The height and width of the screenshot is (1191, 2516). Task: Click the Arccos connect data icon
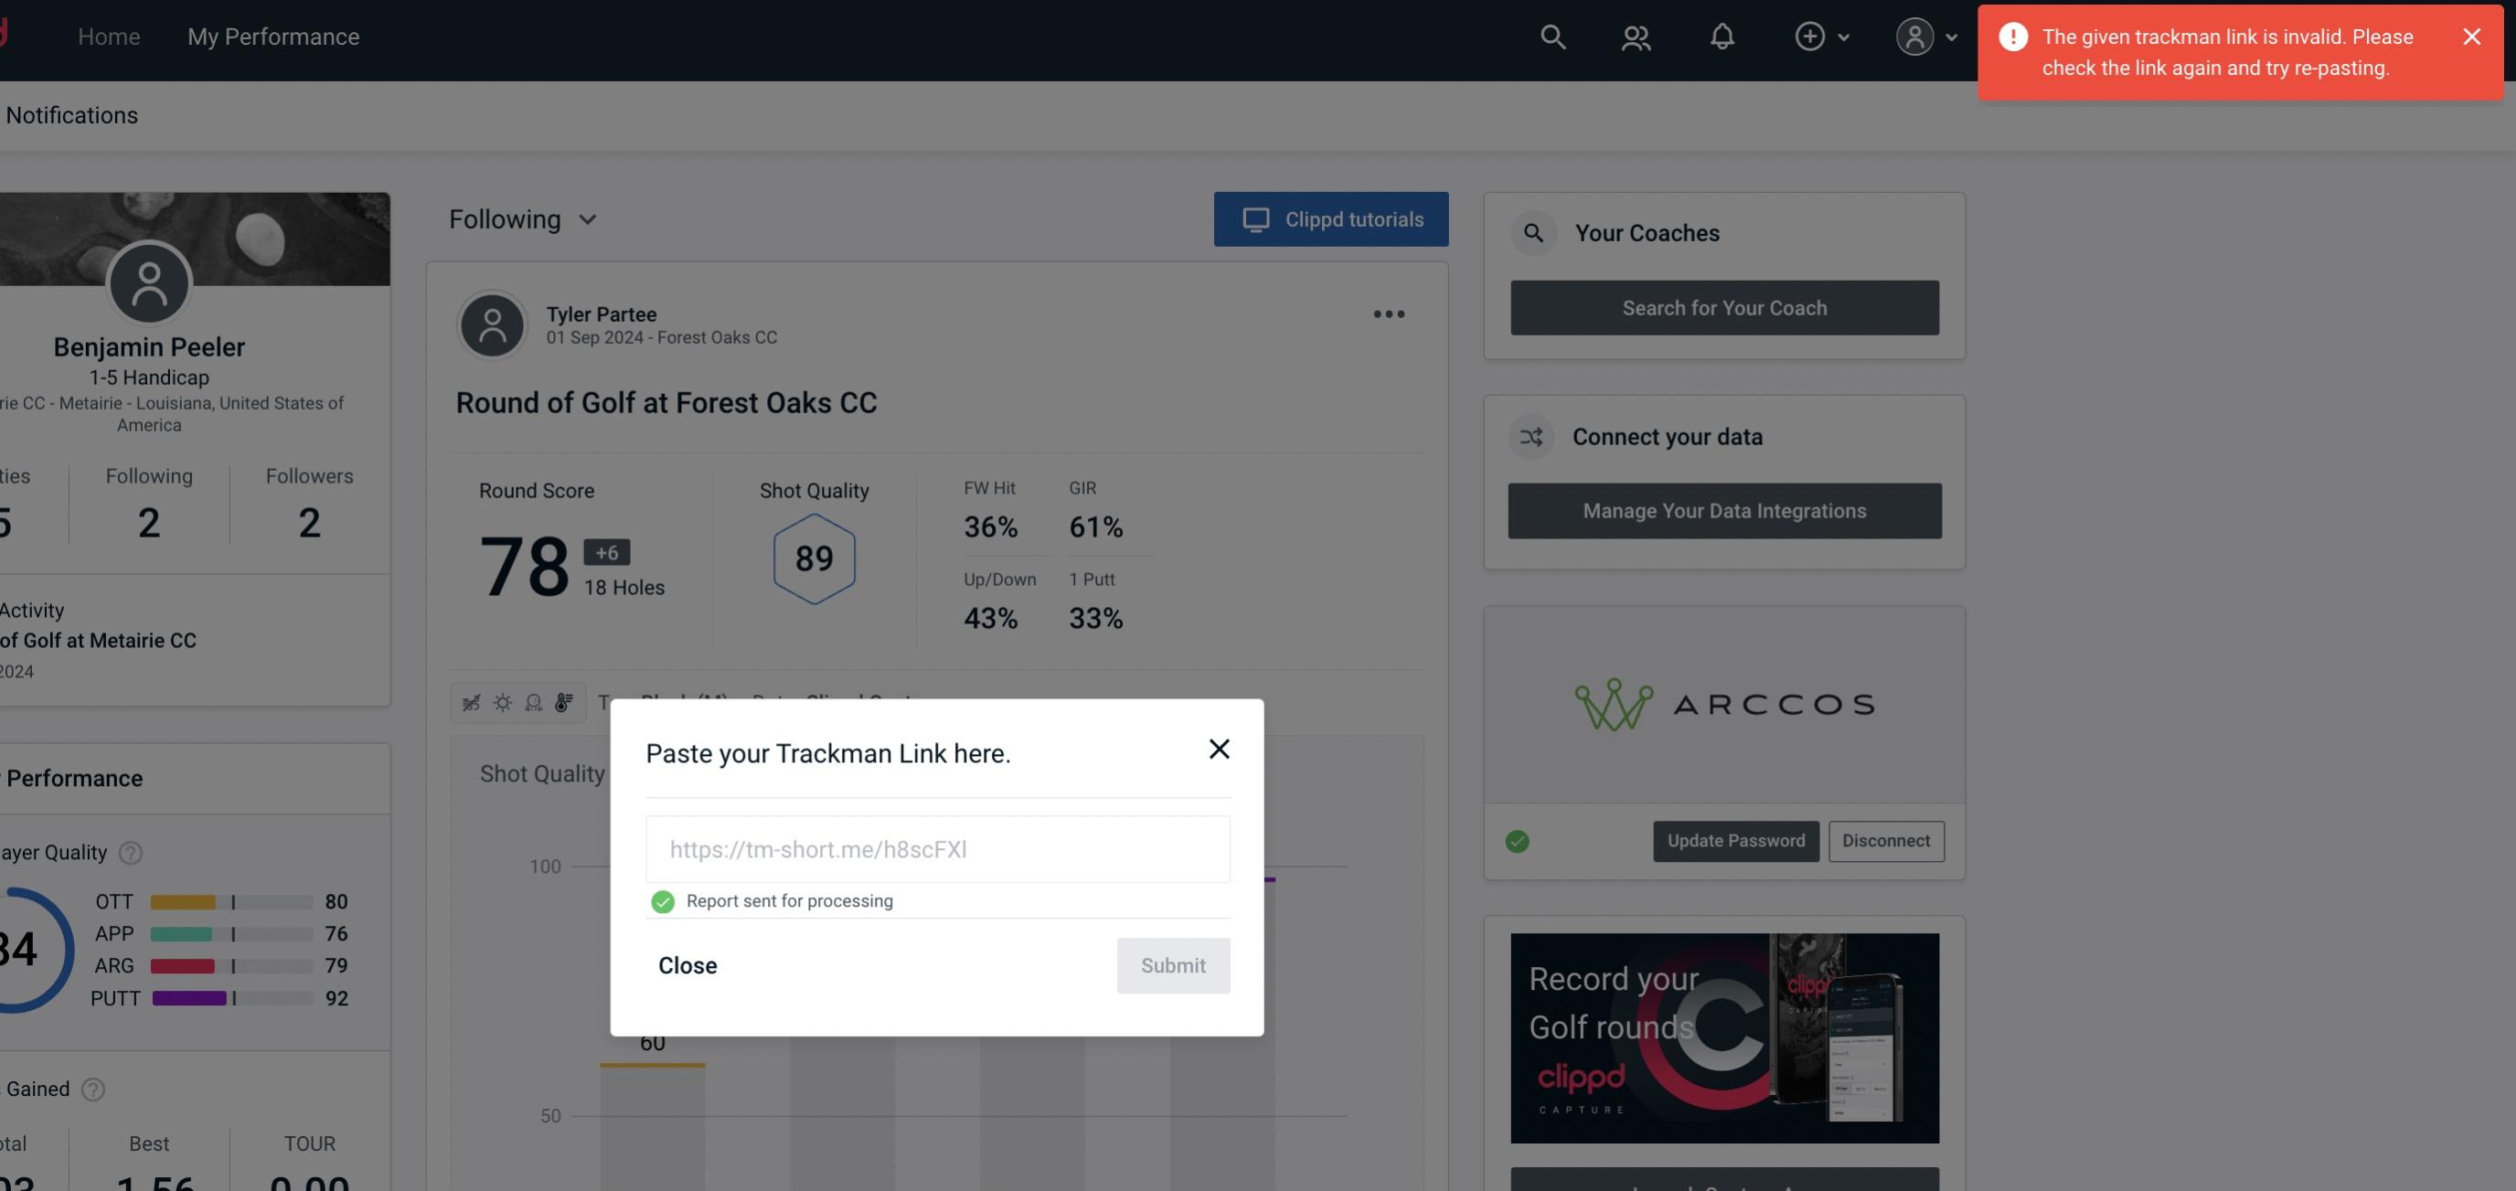[1725, 703]
